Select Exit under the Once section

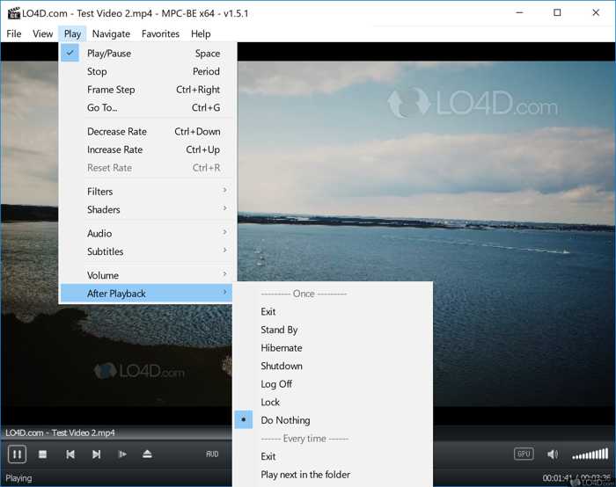(333, 311)
